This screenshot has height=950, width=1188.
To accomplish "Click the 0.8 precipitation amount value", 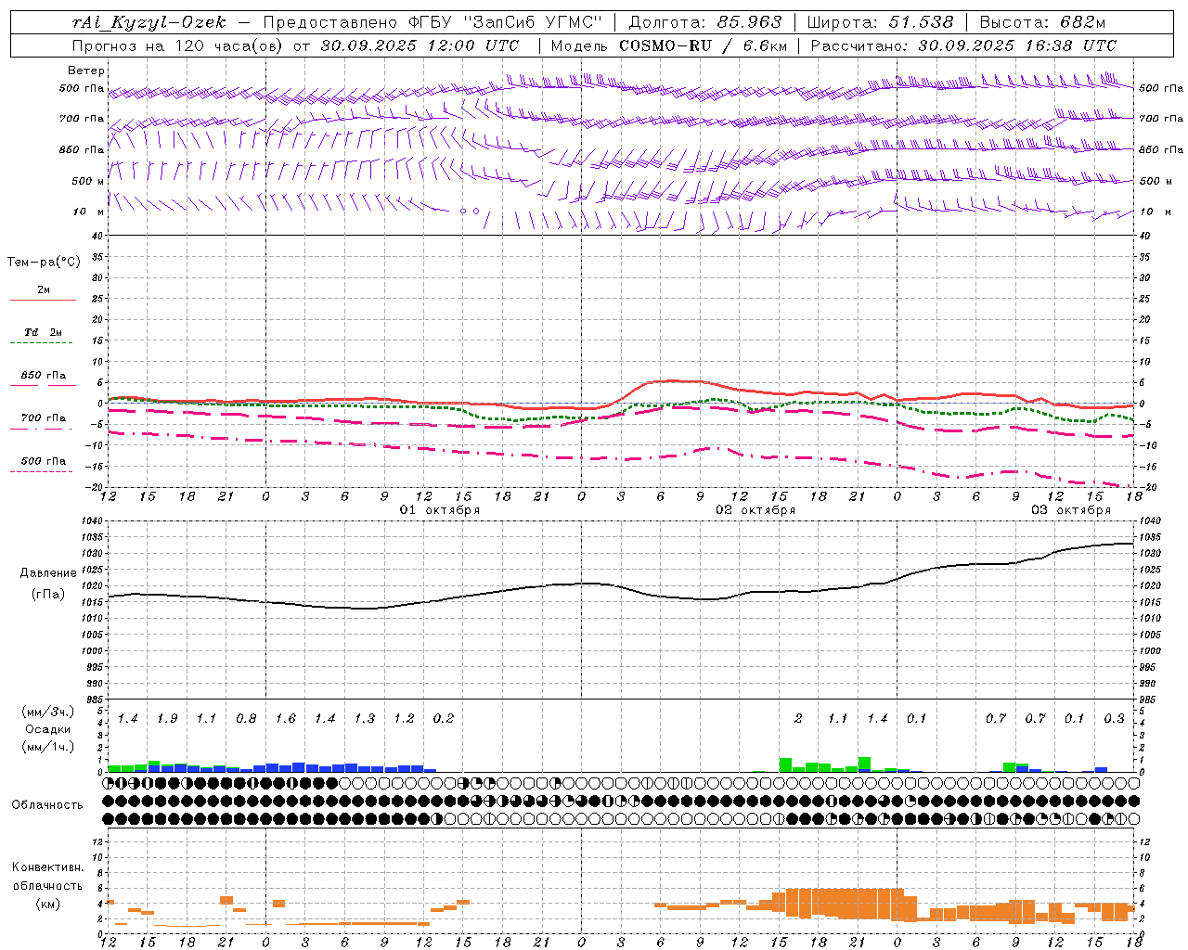I will pos(246,719).
